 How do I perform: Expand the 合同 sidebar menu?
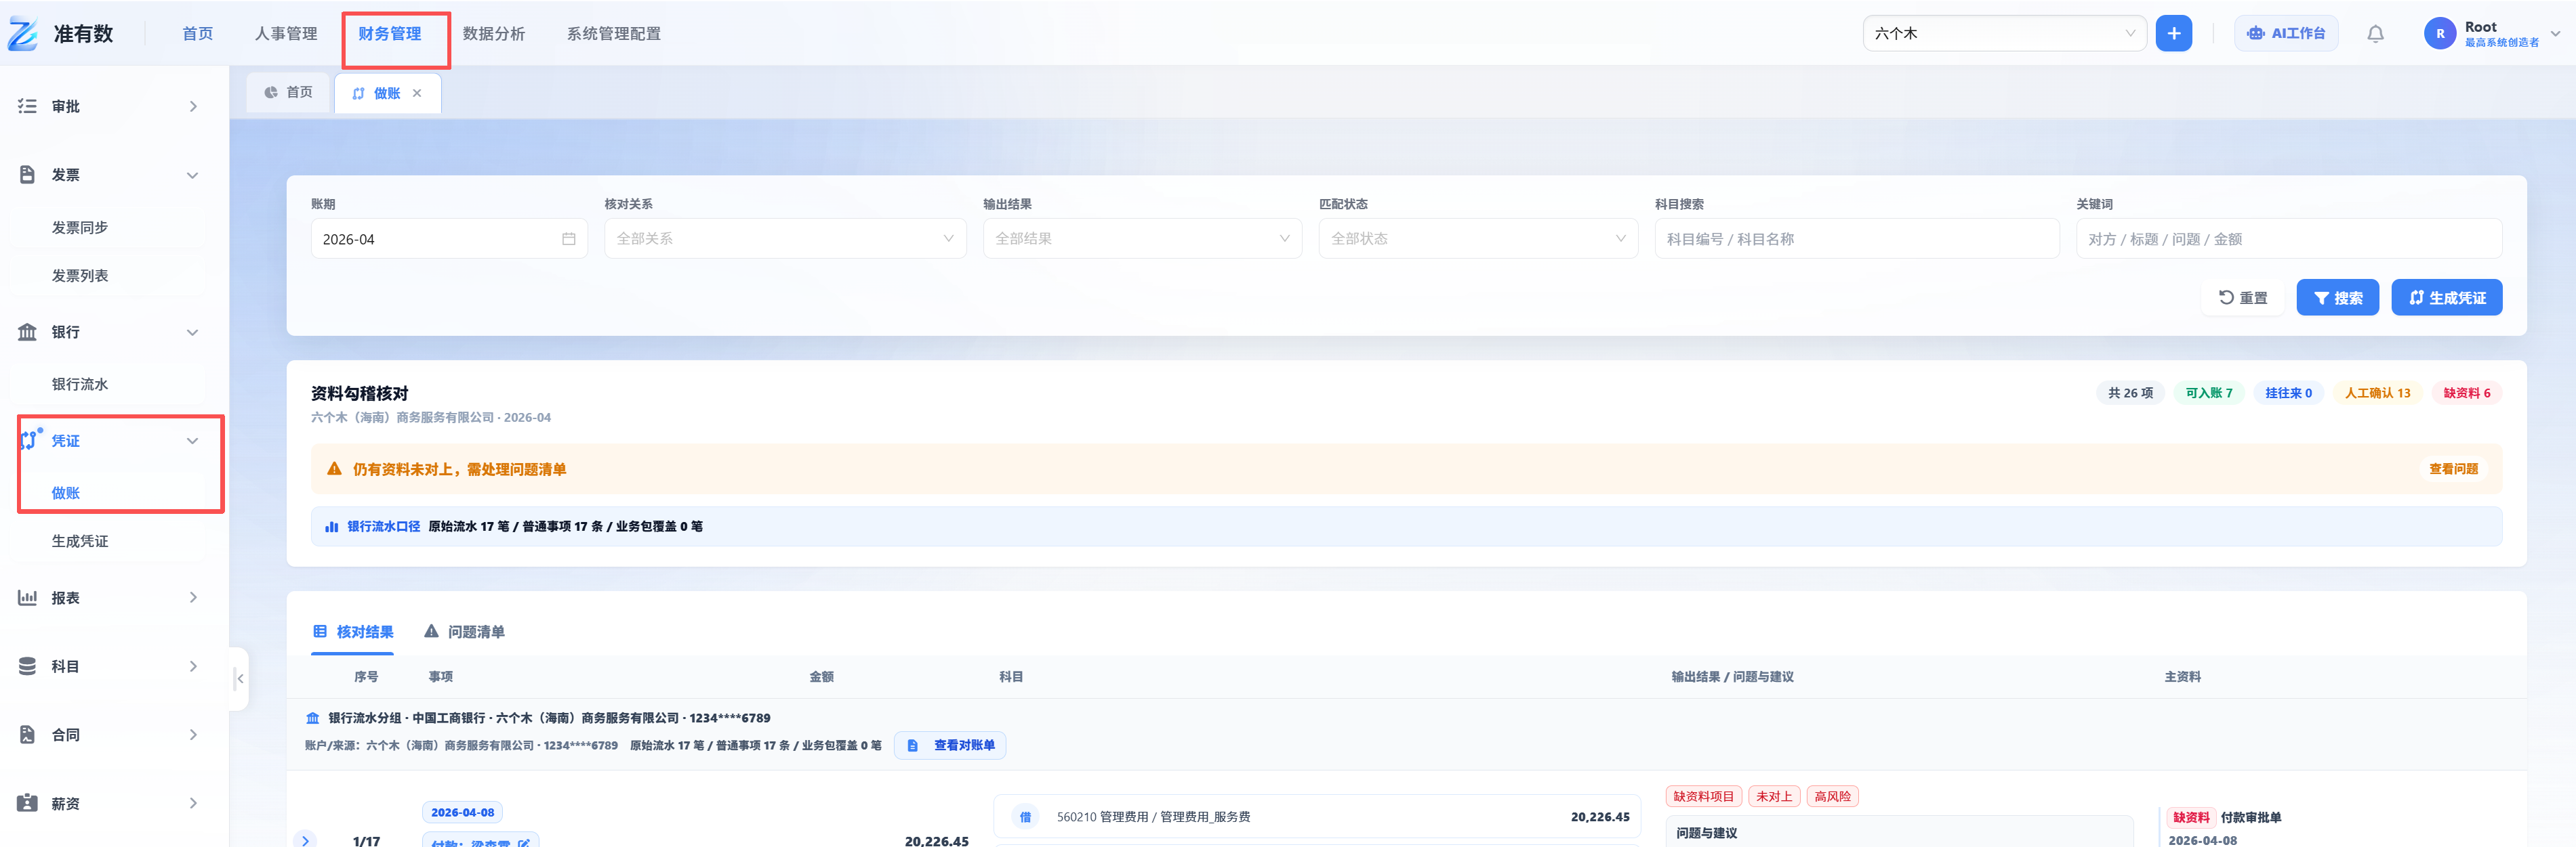tap(193, 734)
